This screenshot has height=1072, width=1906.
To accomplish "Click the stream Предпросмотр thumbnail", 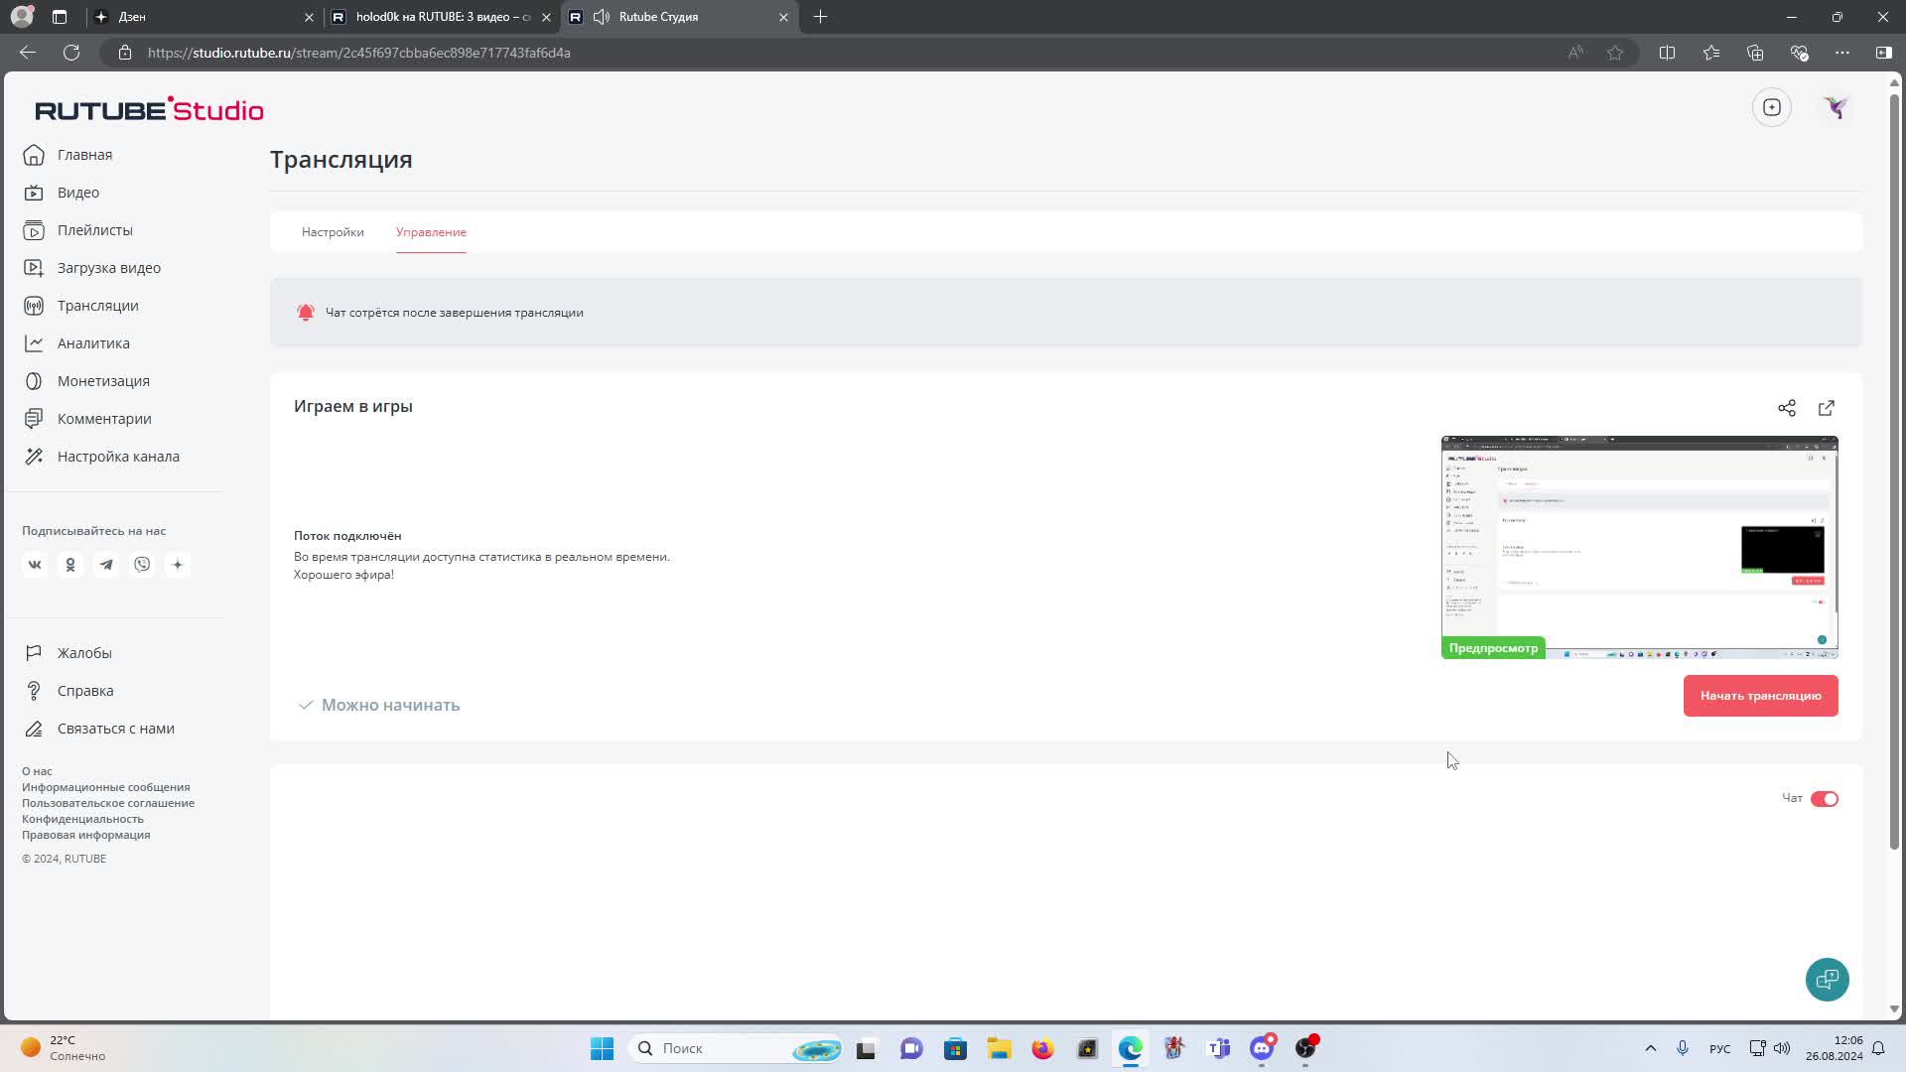I will [x=1639, y=547].
